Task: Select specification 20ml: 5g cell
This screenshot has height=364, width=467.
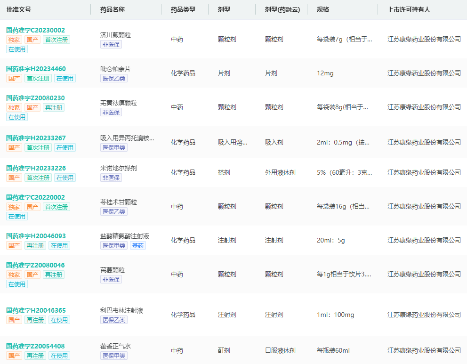Action: pyautogui.click(x=330, y=240)
